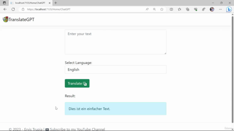View site information lock icon
This screenshot has width=234, height=131.
click(23, 9)
